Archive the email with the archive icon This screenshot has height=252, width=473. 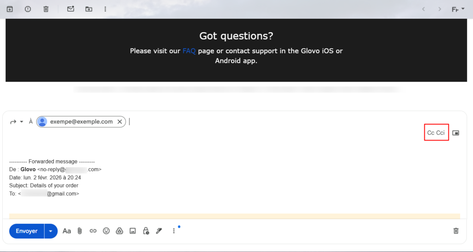[x=10, y=9]
